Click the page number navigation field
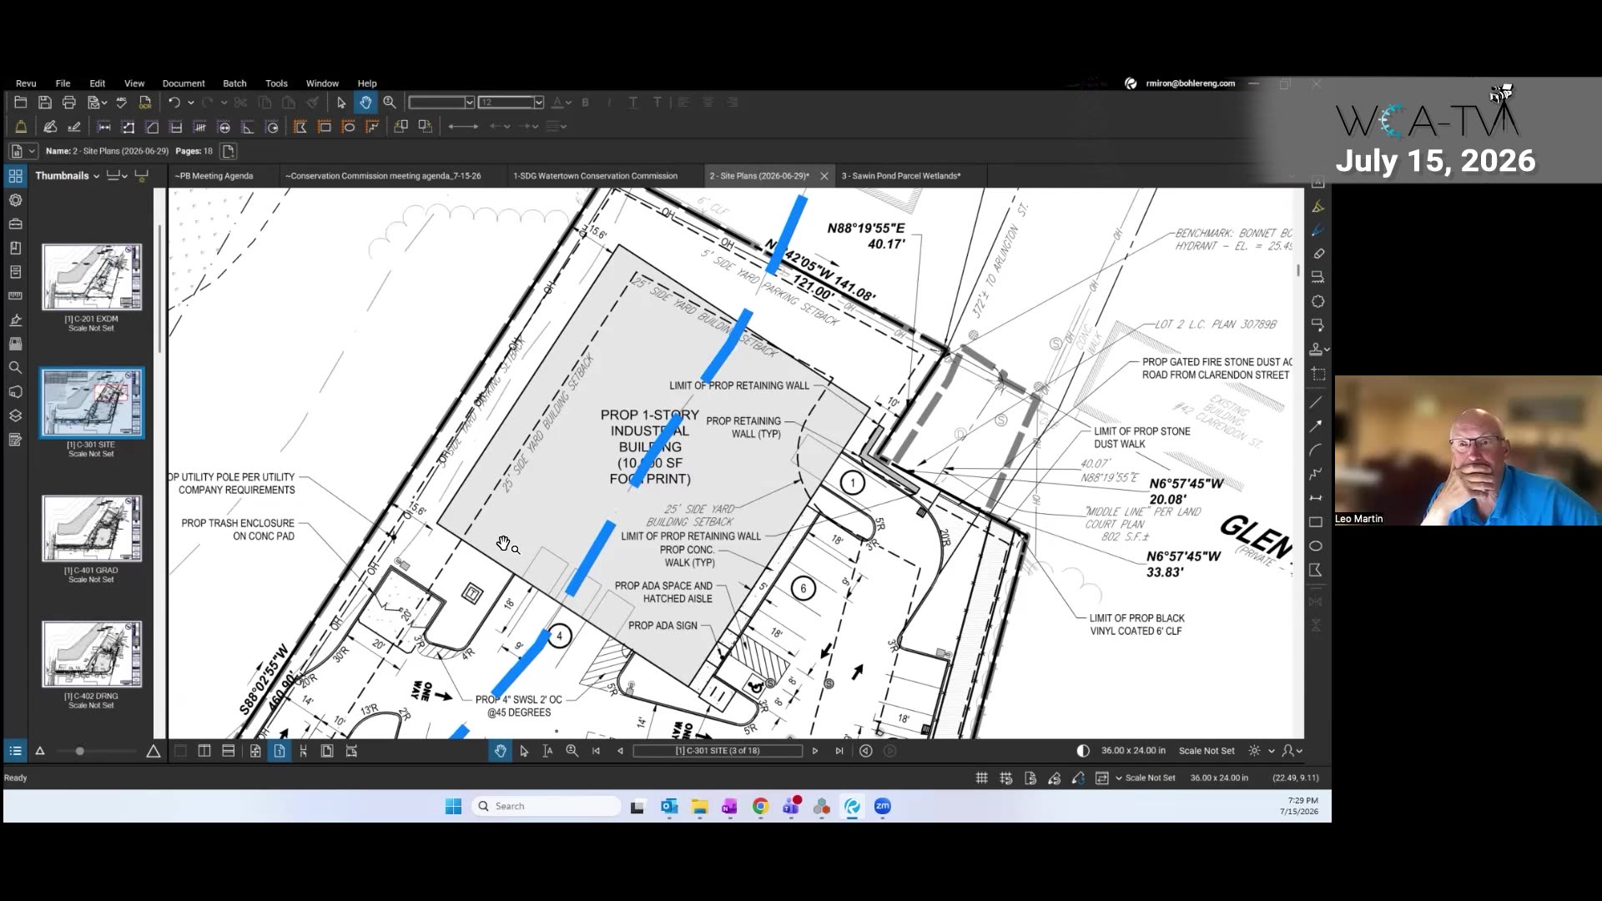 (718, 752)
